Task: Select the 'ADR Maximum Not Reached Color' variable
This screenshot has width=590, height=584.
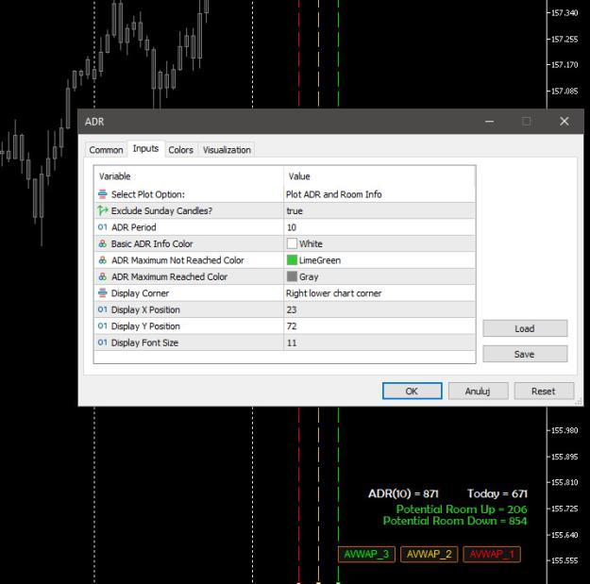Action: [177, 260]
